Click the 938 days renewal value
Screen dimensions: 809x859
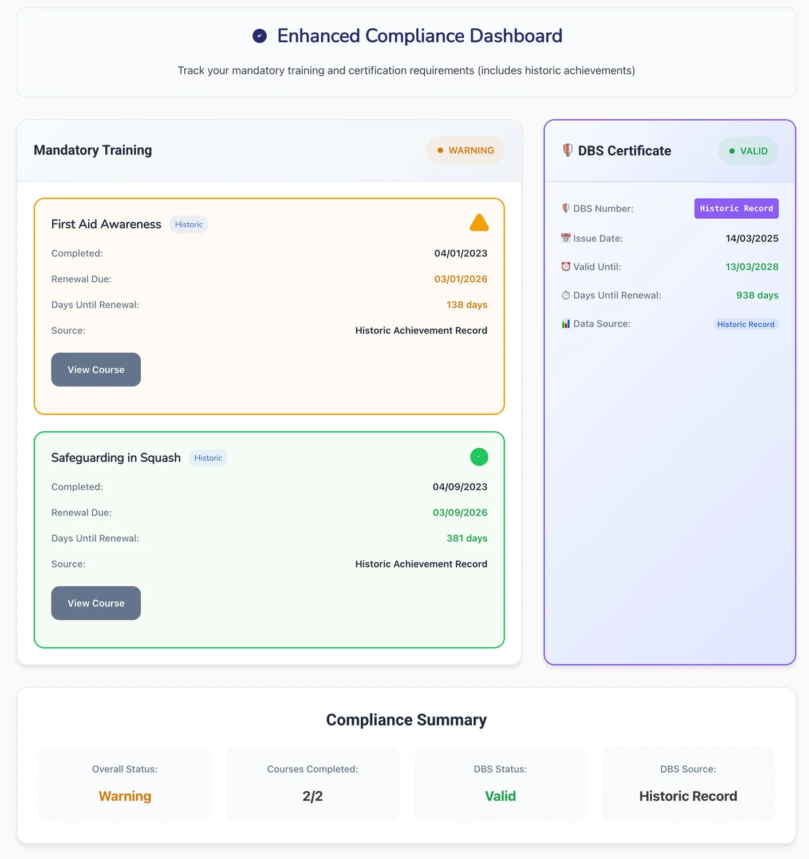(757, 295)
